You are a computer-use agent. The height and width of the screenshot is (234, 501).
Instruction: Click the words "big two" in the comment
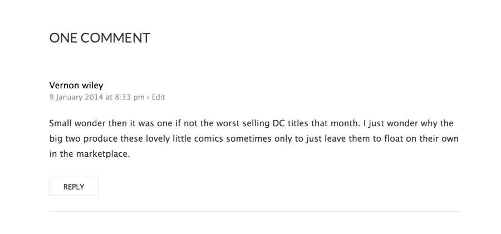point(63,138)
